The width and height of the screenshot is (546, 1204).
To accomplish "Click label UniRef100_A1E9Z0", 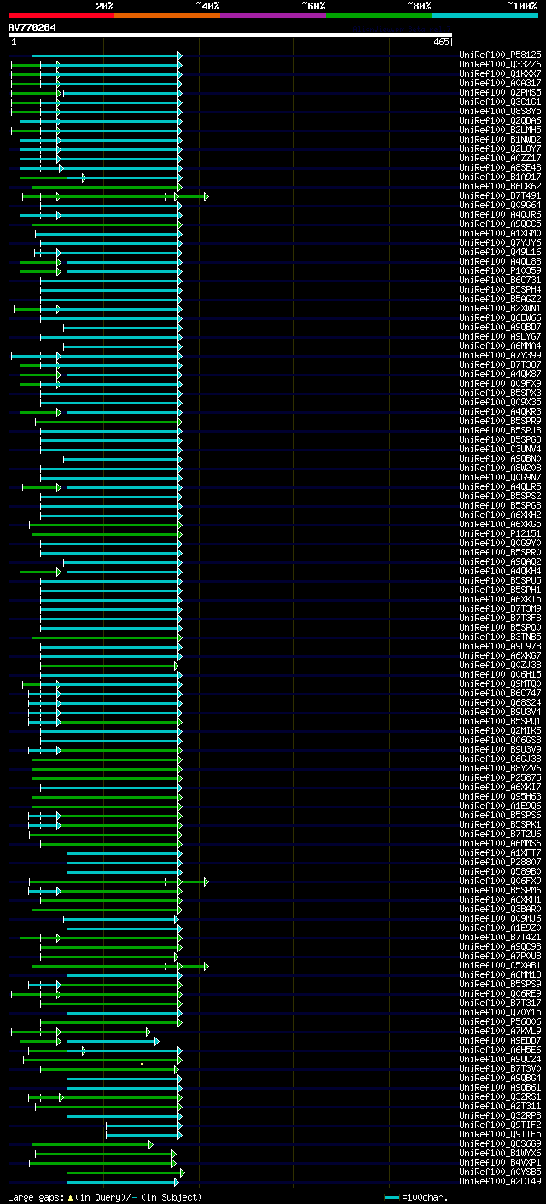I will [500, 928].
